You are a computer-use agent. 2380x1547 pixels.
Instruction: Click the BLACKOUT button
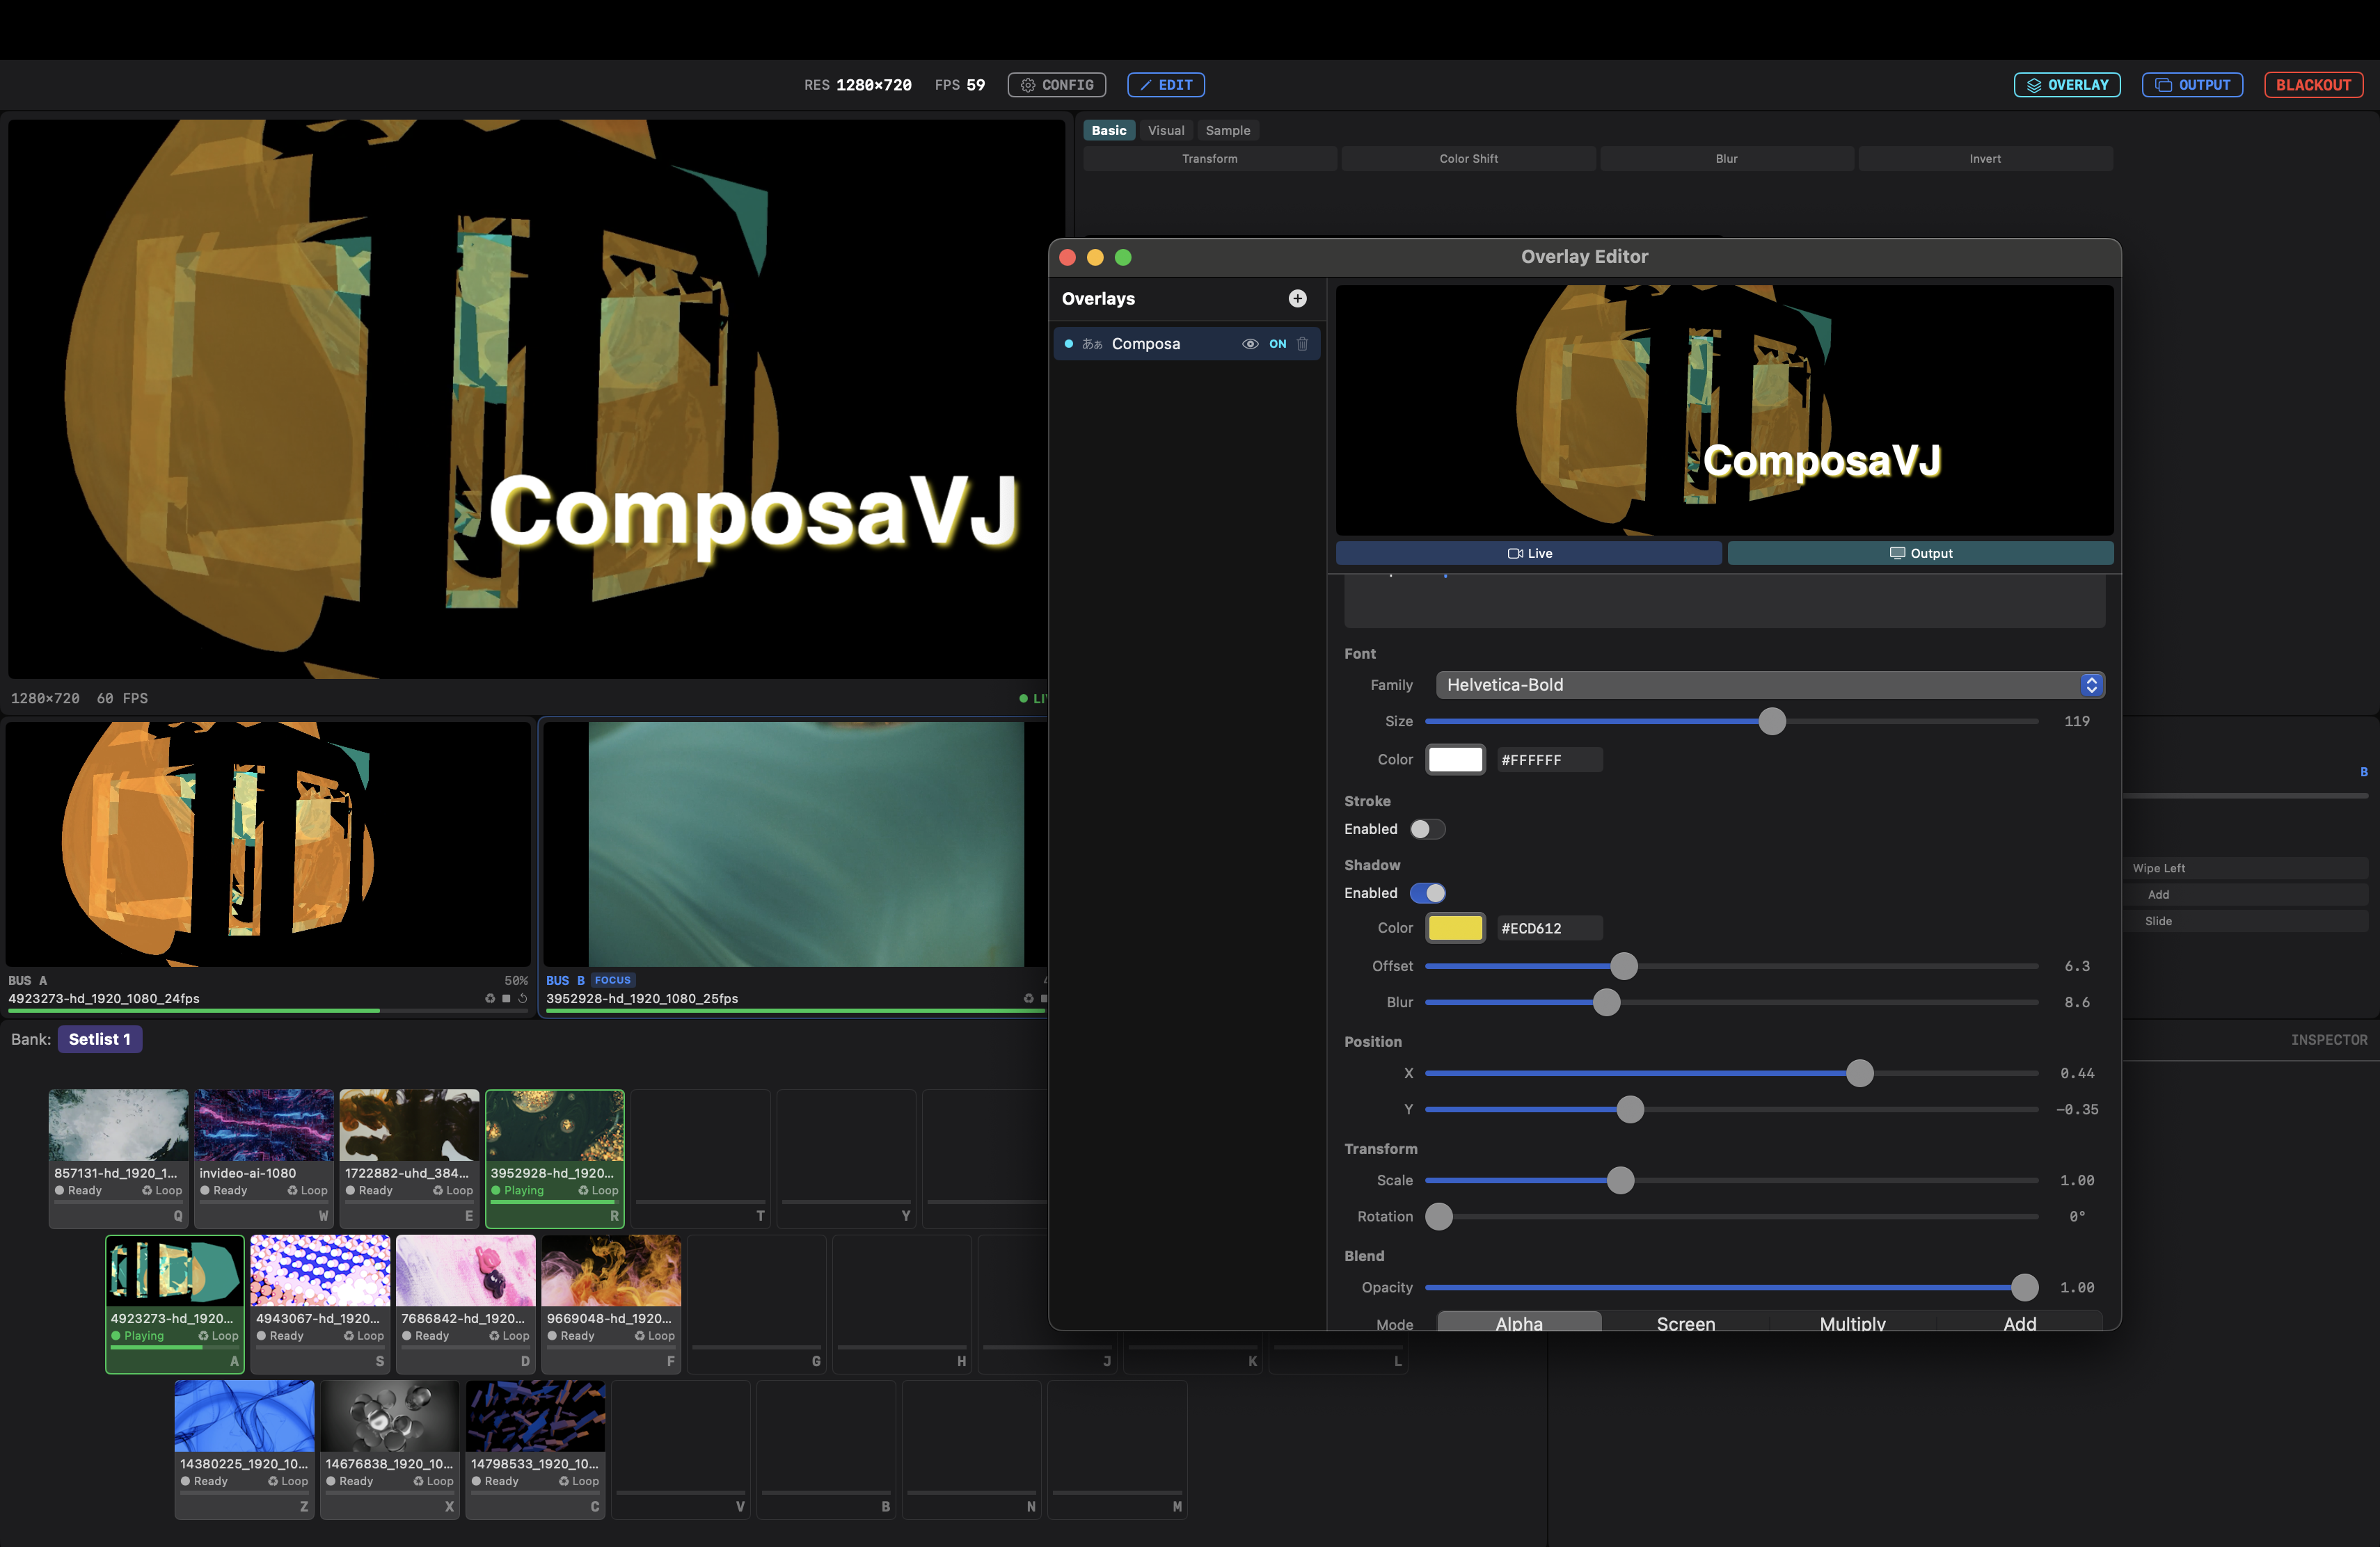click(2313, 85)
